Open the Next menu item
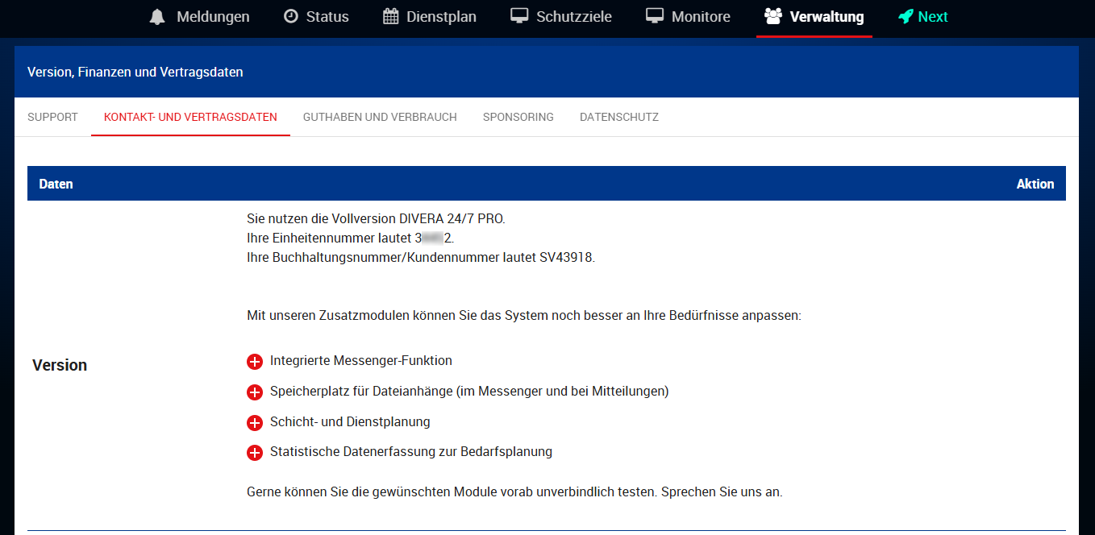The image size is (1095, 535). click(923, 17)
